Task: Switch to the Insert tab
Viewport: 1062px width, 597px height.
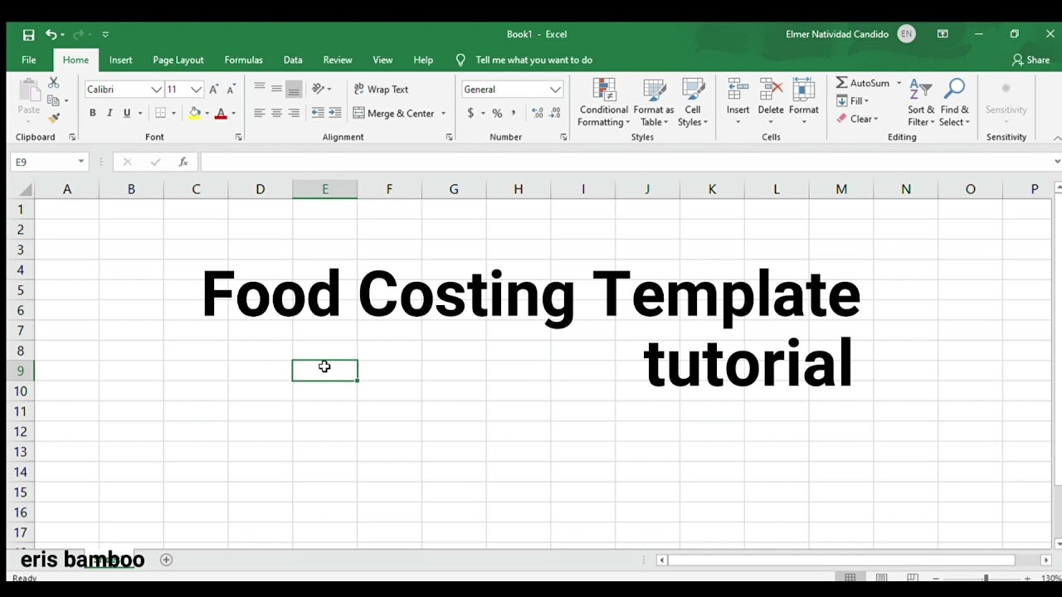Action: (120, 60)
